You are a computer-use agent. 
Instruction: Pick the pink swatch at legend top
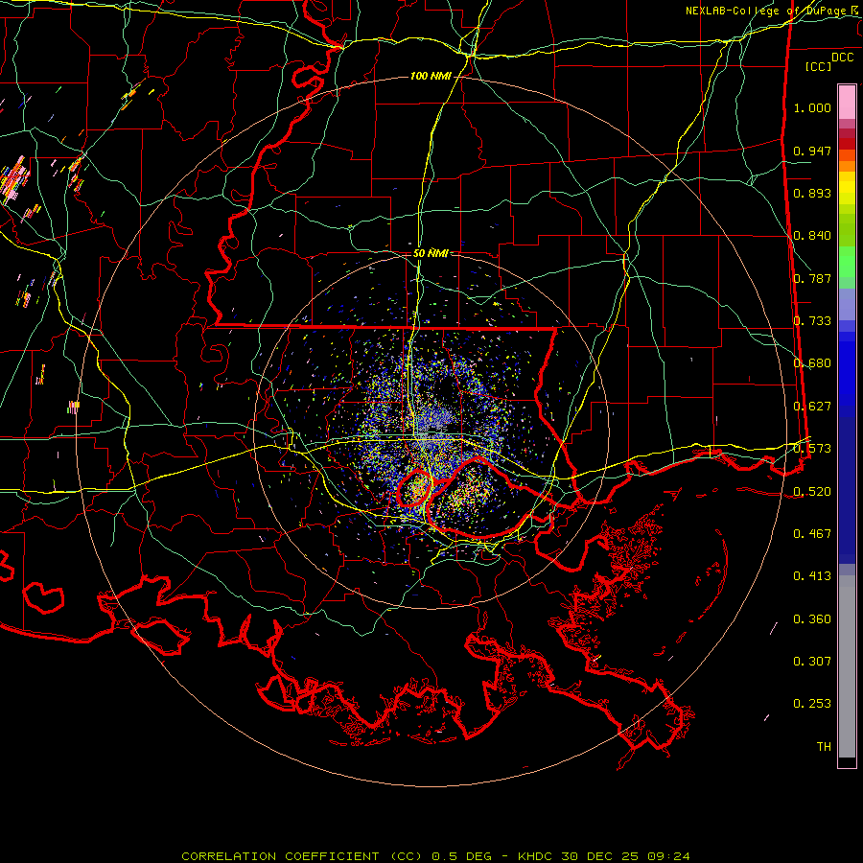click(x=847, y=103)
